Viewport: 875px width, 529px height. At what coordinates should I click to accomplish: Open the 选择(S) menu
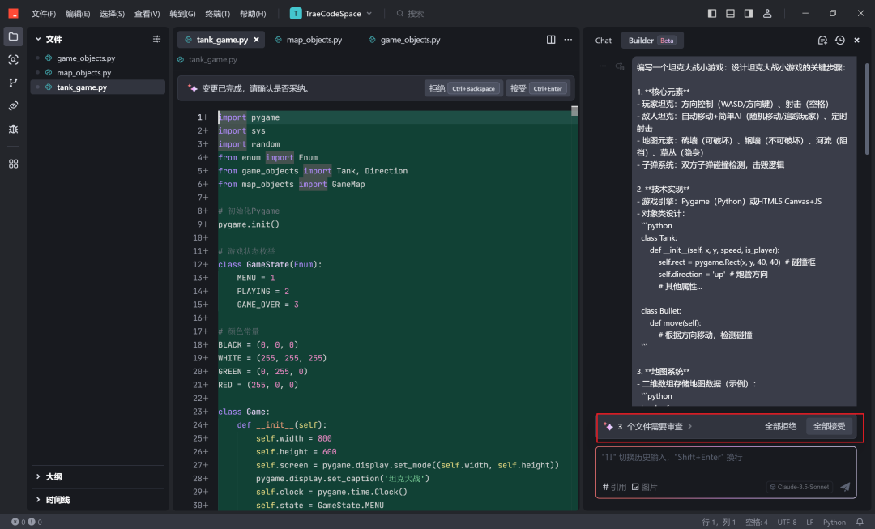click(x=112, y=14)
